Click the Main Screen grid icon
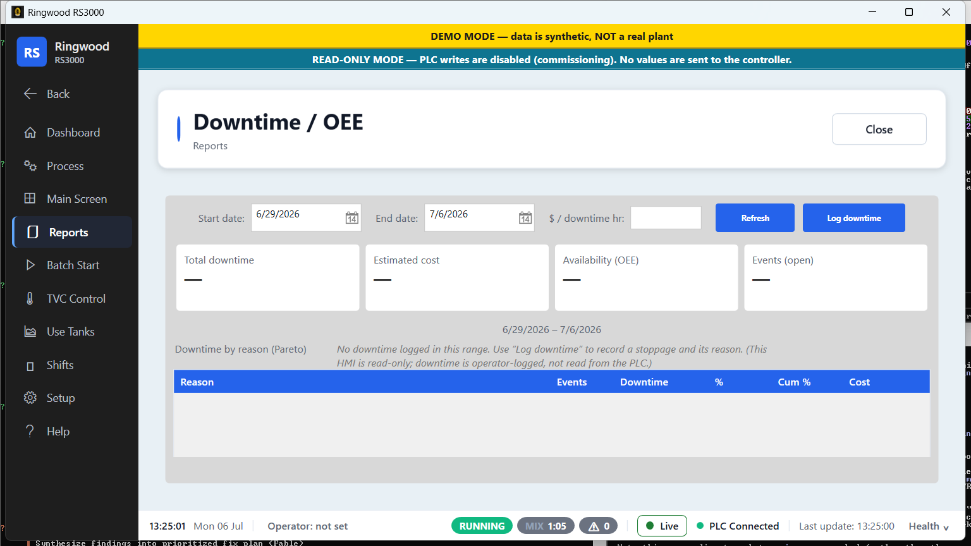 pyautogui.click(x=30, y=198)
